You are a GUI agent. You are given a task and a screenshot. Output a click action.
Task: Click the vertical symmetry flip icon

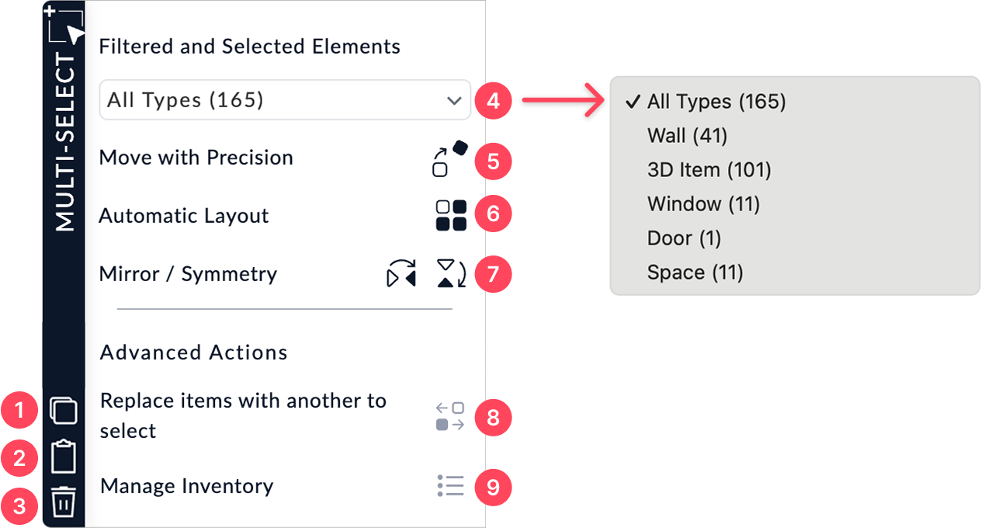coord(451,274)
